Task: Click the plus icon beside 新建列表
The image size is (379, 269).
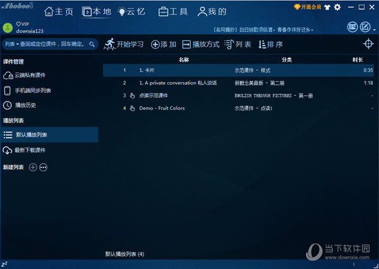Action: pos(33,167)
